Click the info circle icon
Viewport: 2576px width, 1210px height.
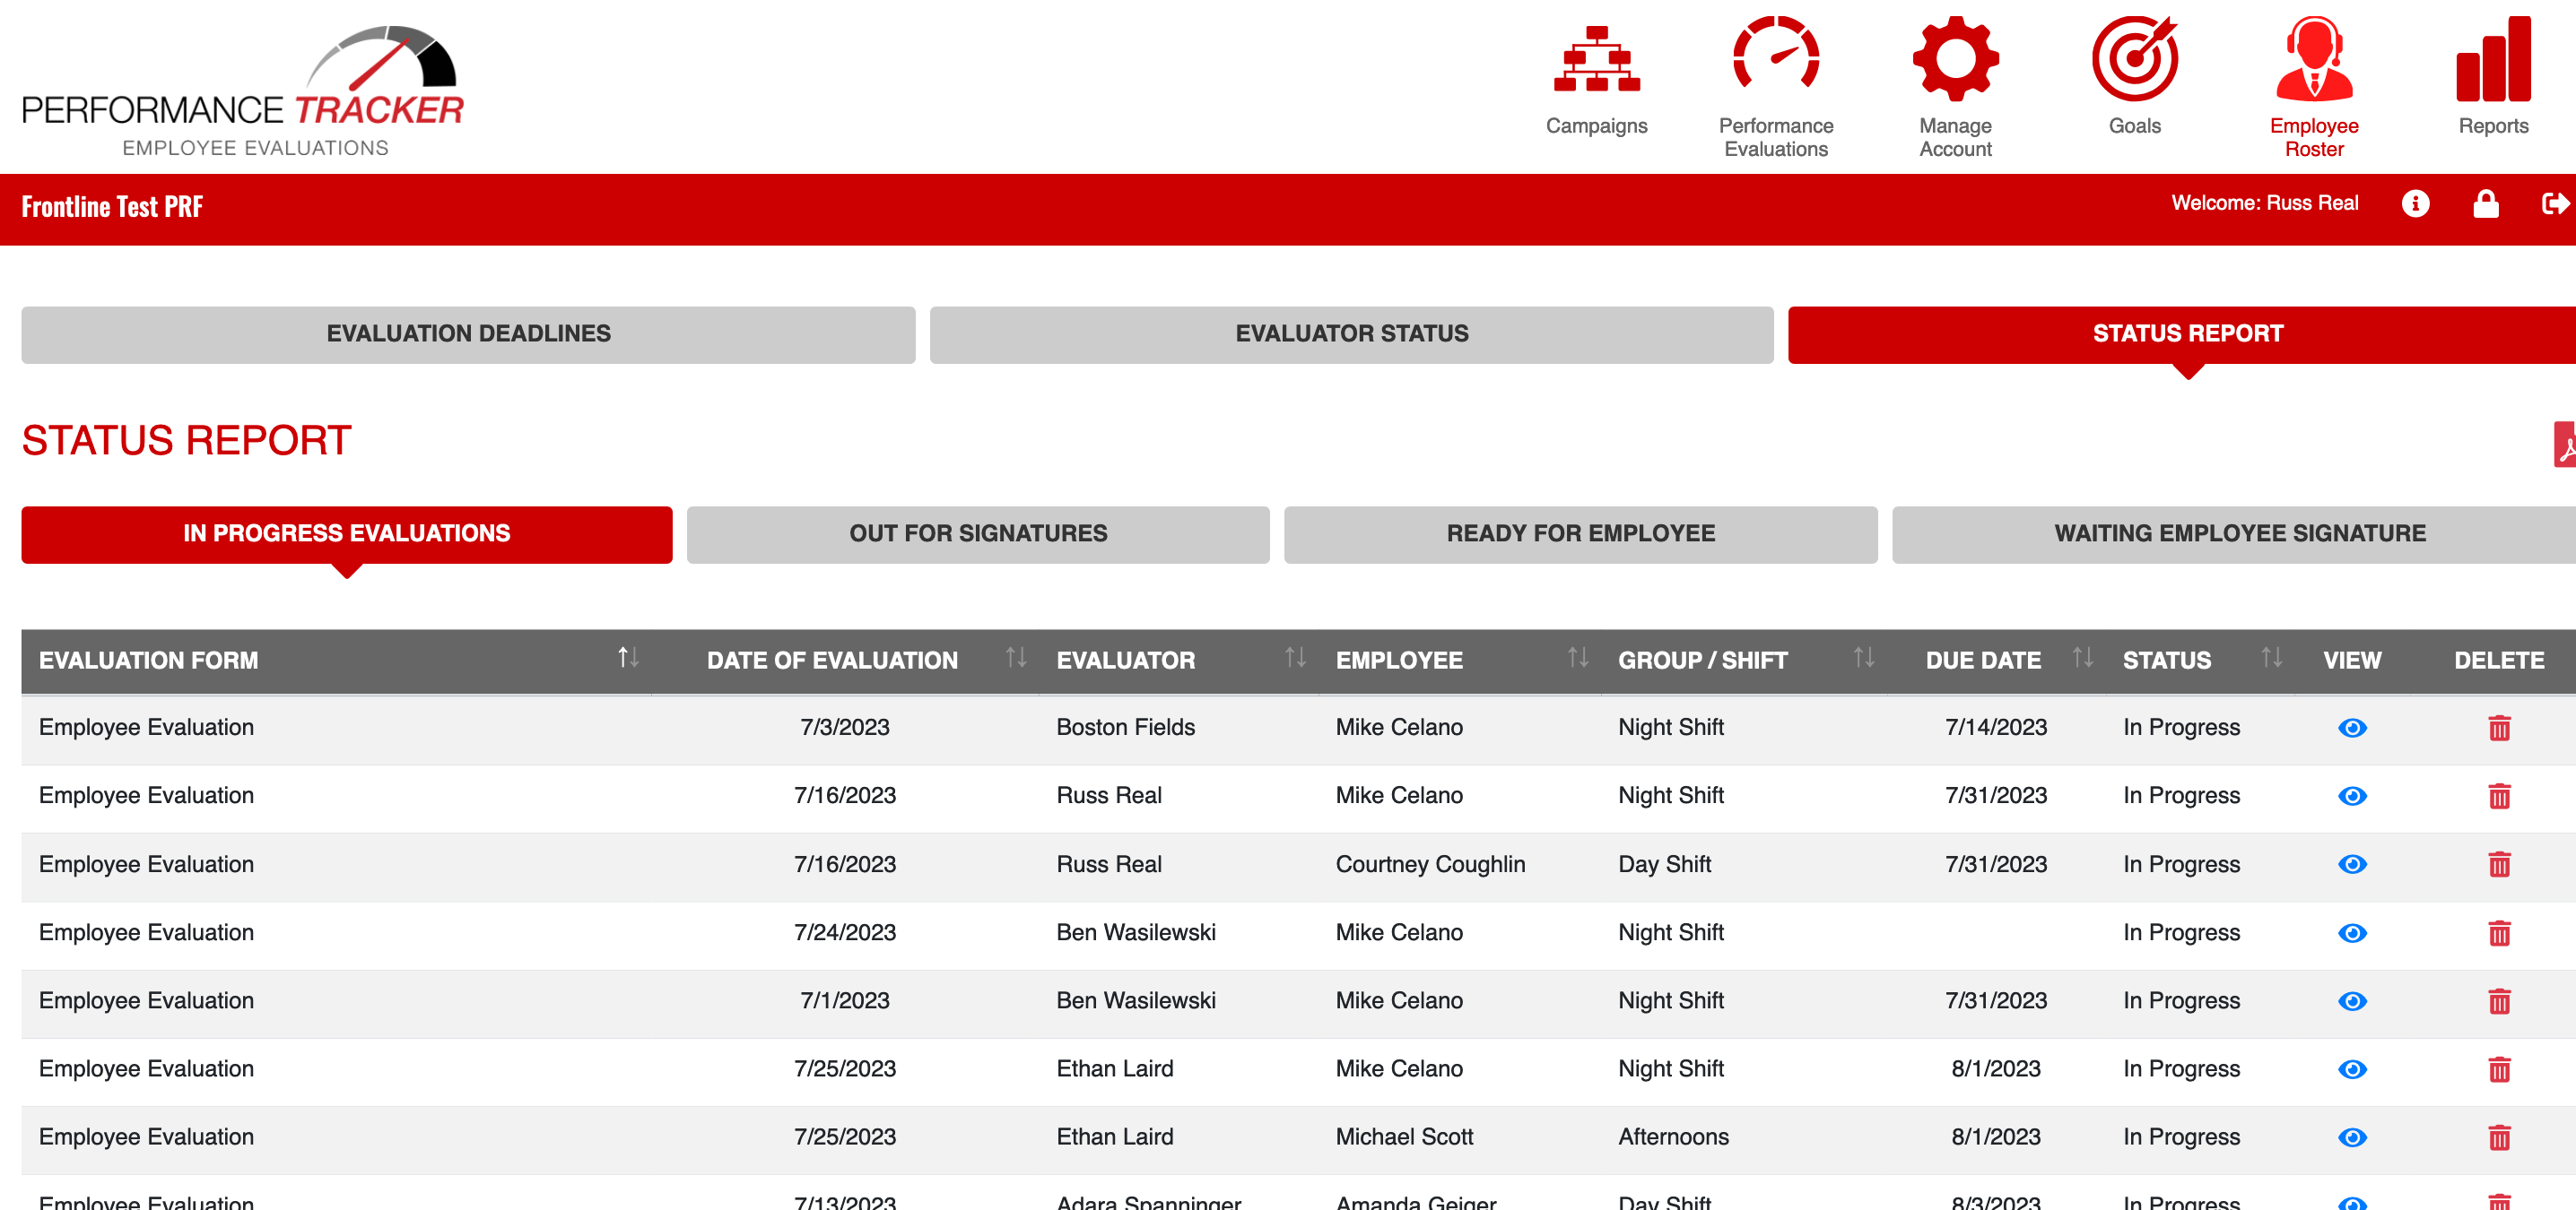[2415, 203]
